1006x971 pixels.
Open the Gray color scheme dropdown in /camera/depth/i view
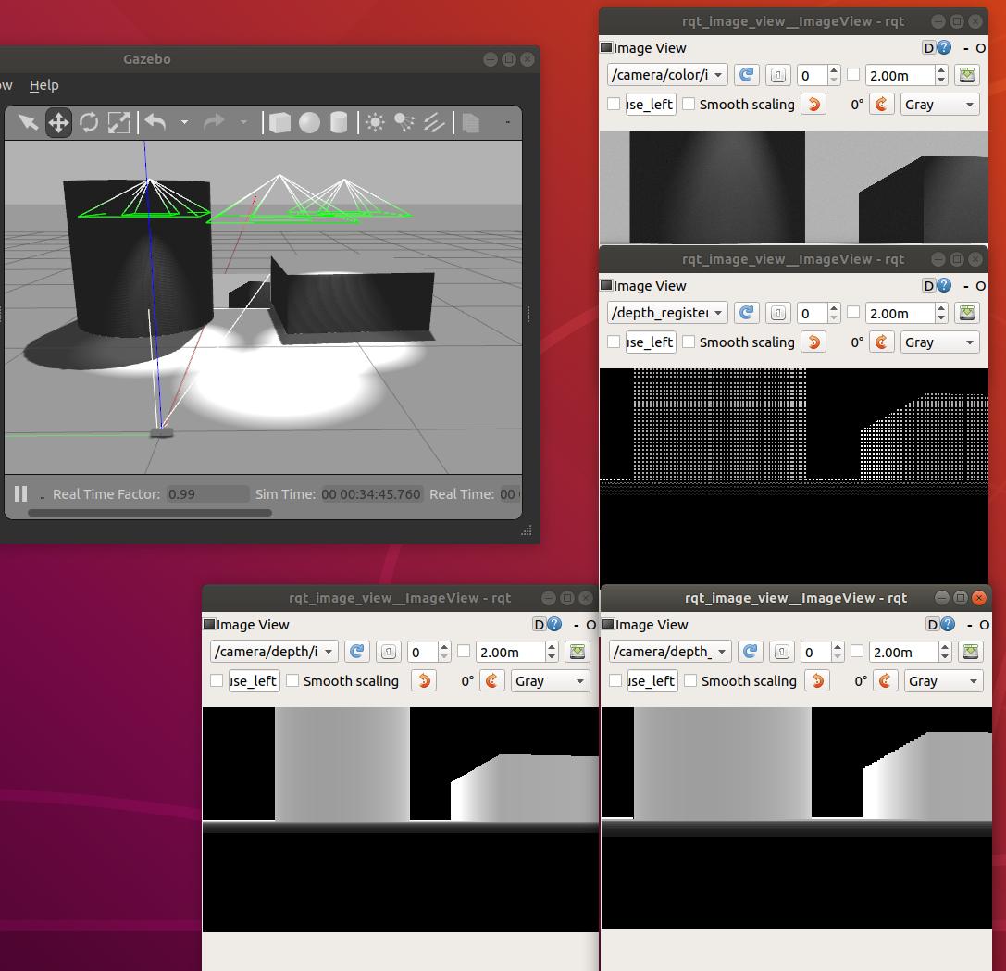pos(550,681)
